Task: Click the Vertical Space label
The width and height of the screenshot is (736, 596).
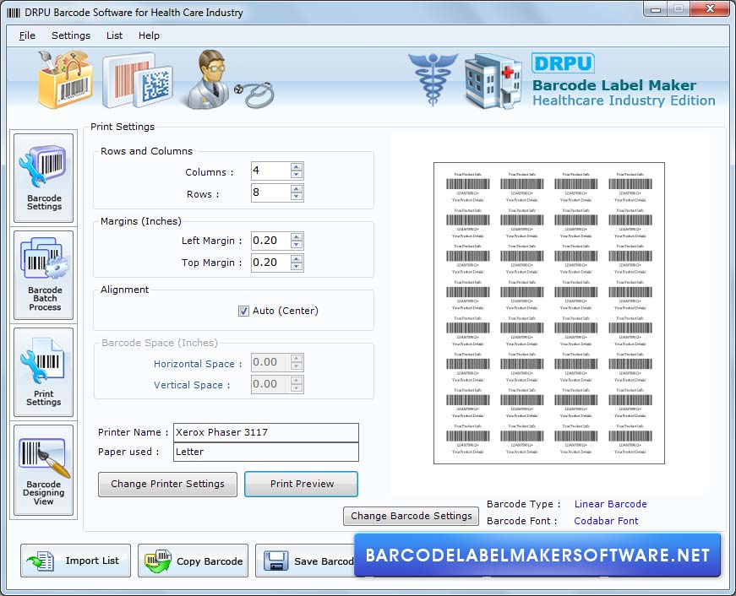Action: (192, 385)
